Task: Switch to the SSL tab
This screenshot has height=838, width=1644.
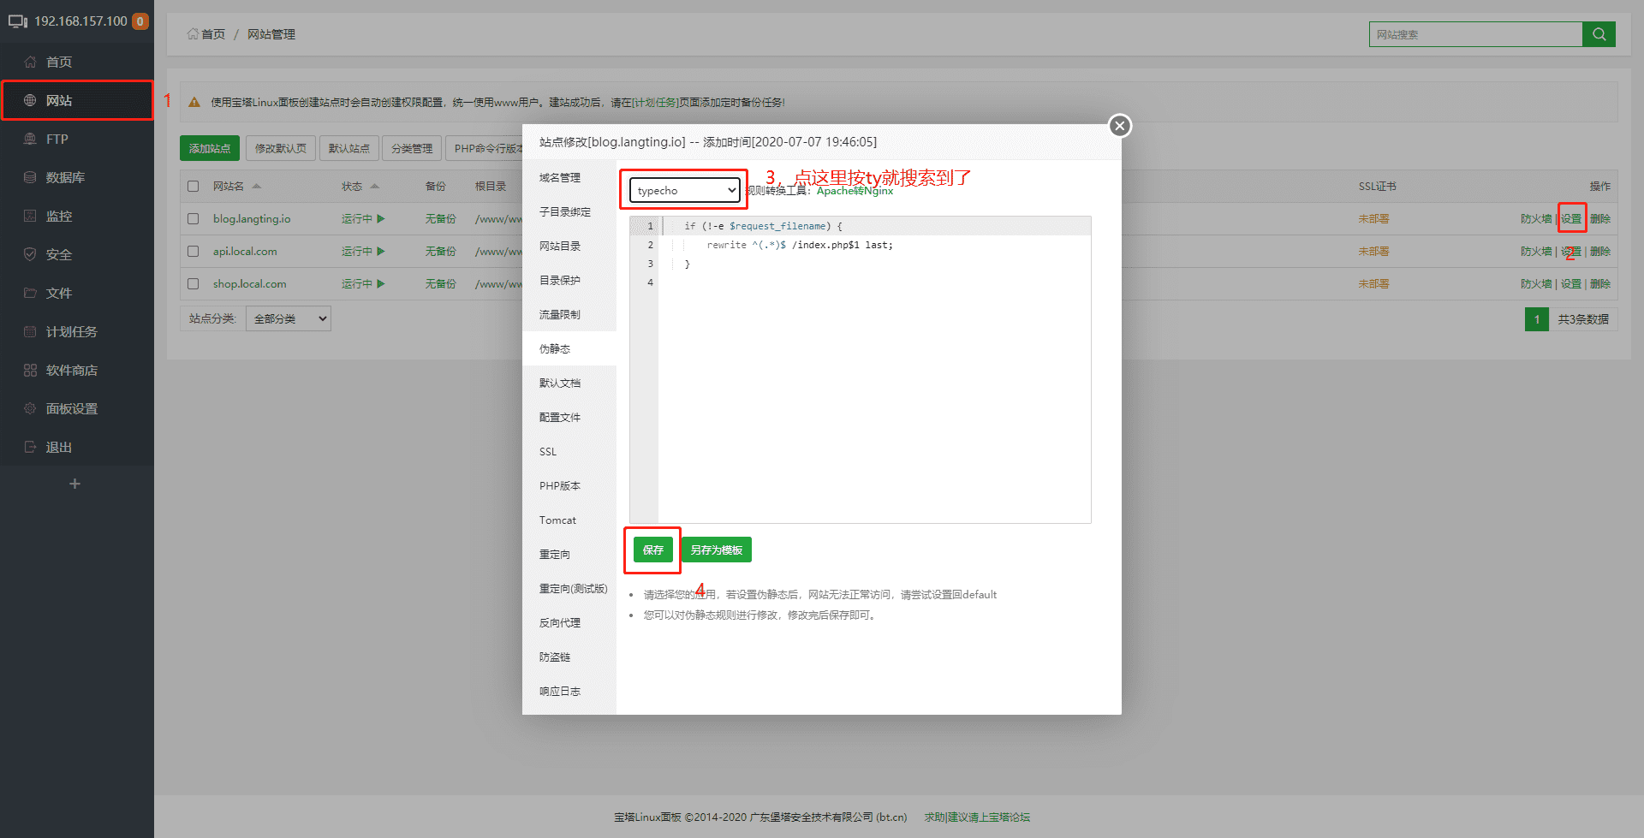Action: pyautogui.click(x=569, y=451)
